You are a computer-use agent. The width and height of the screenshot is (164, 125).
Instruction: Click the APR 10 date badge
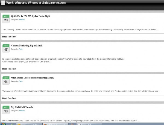point(6,110)
